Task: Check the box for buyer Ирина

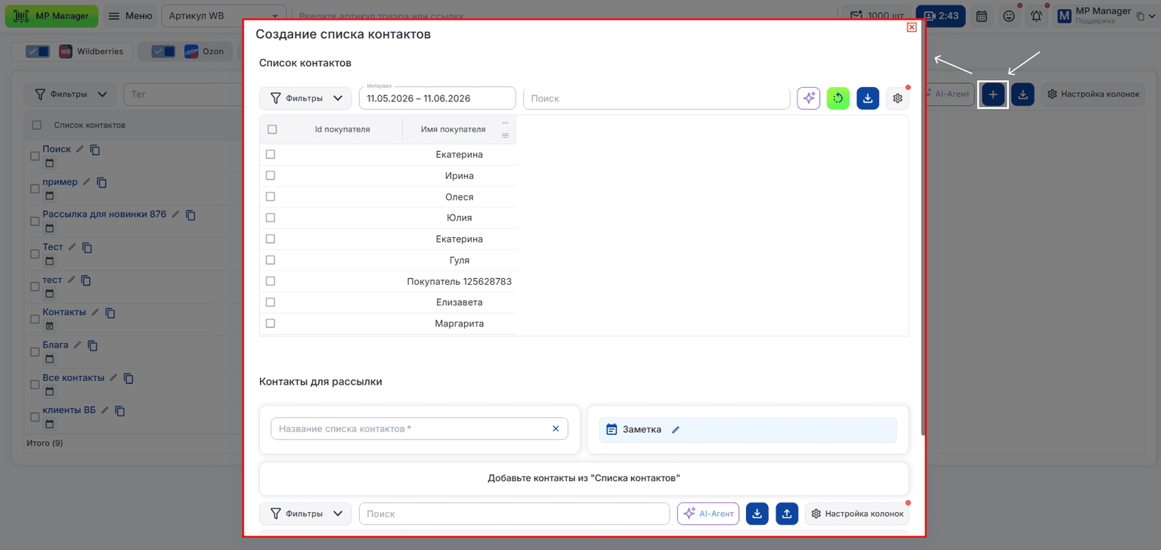Action: tap(271, 175)
